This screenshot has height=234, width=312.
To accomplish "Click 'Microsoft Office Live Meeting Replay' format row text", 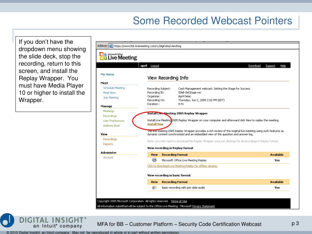I will (184, 160).
